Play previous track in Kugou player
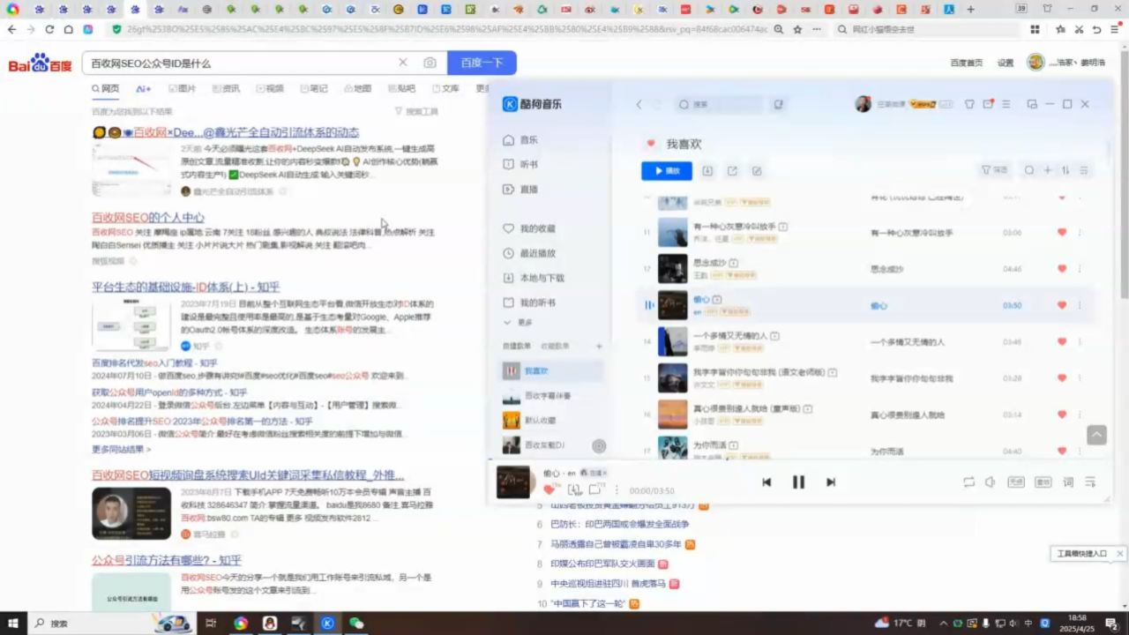1129x635 pixels. (766, 482)
